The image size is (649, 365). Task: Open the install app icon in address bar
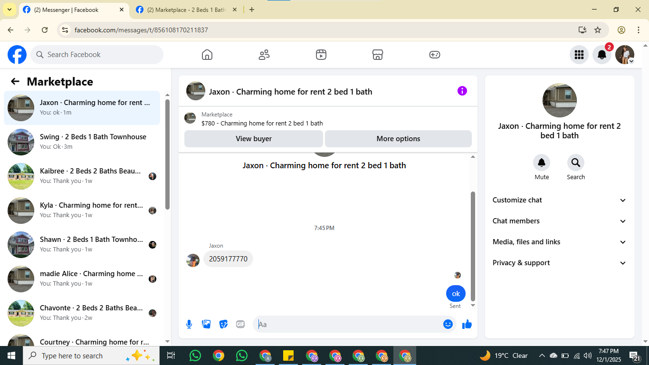tap(582, 30)
